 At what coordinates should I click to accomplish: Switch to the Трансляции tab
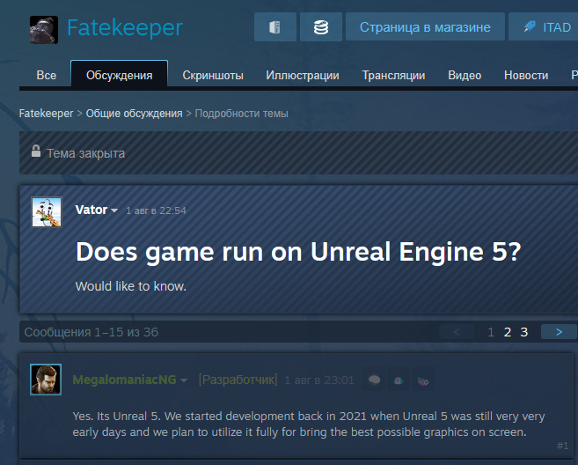(x=393, y=75)
